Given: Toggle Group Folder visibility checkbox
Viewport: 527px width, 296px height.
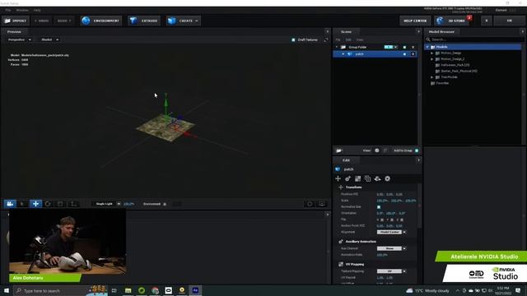Looking at the screenshot, I should tap(404, 48).
